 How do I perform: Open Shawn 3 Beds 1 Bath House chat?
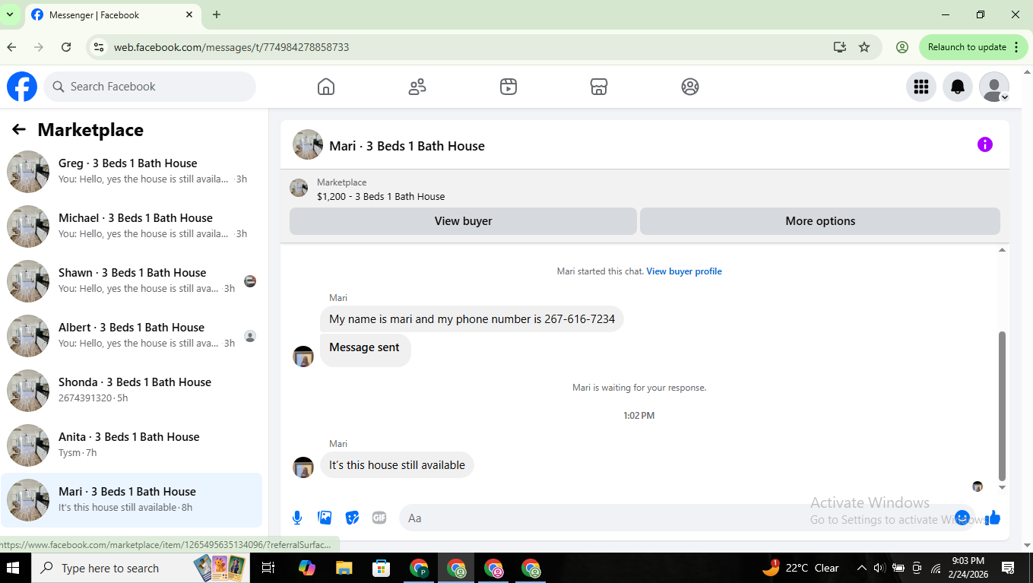click(x=132, y=281)
